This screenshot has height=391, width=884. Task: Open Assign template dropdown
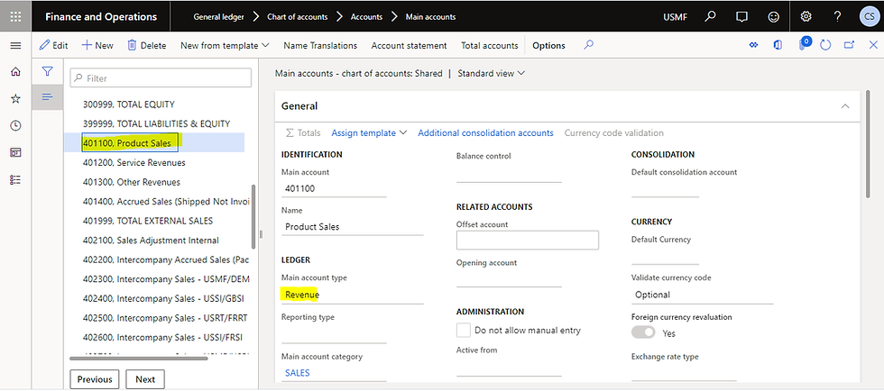[x=369, y=133]
